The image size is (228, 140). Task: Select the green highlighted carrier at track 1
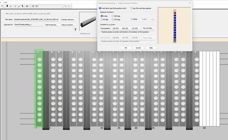(x=39, y=89)
